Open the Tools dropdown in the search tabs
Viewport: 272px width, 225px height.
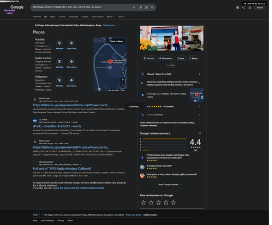pos(121,17)
